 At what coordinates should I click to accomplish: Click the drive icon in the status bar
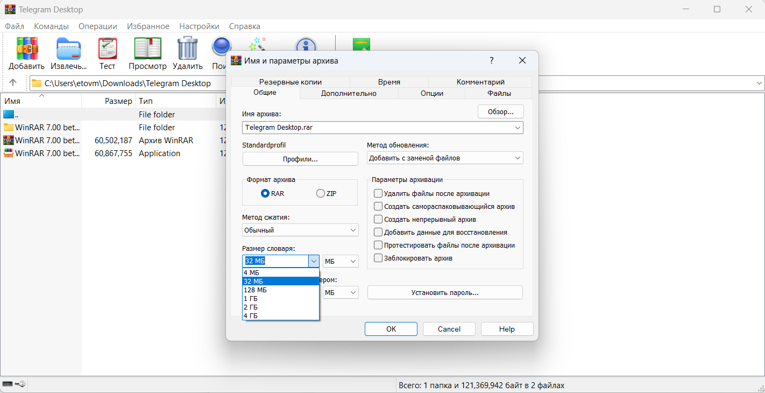[8, 384]
